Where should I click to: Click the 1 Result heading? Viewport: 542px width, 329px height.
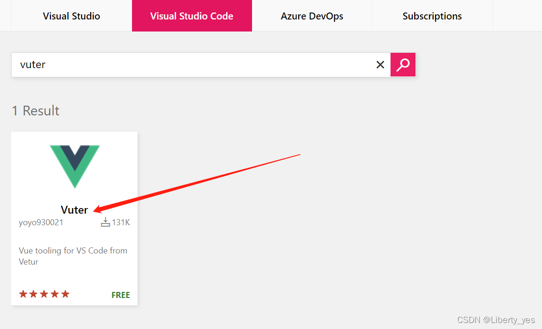point(36,111)
